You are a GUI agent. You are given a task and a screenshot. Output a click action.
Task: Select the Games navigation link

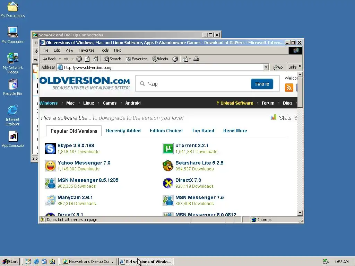110,103
